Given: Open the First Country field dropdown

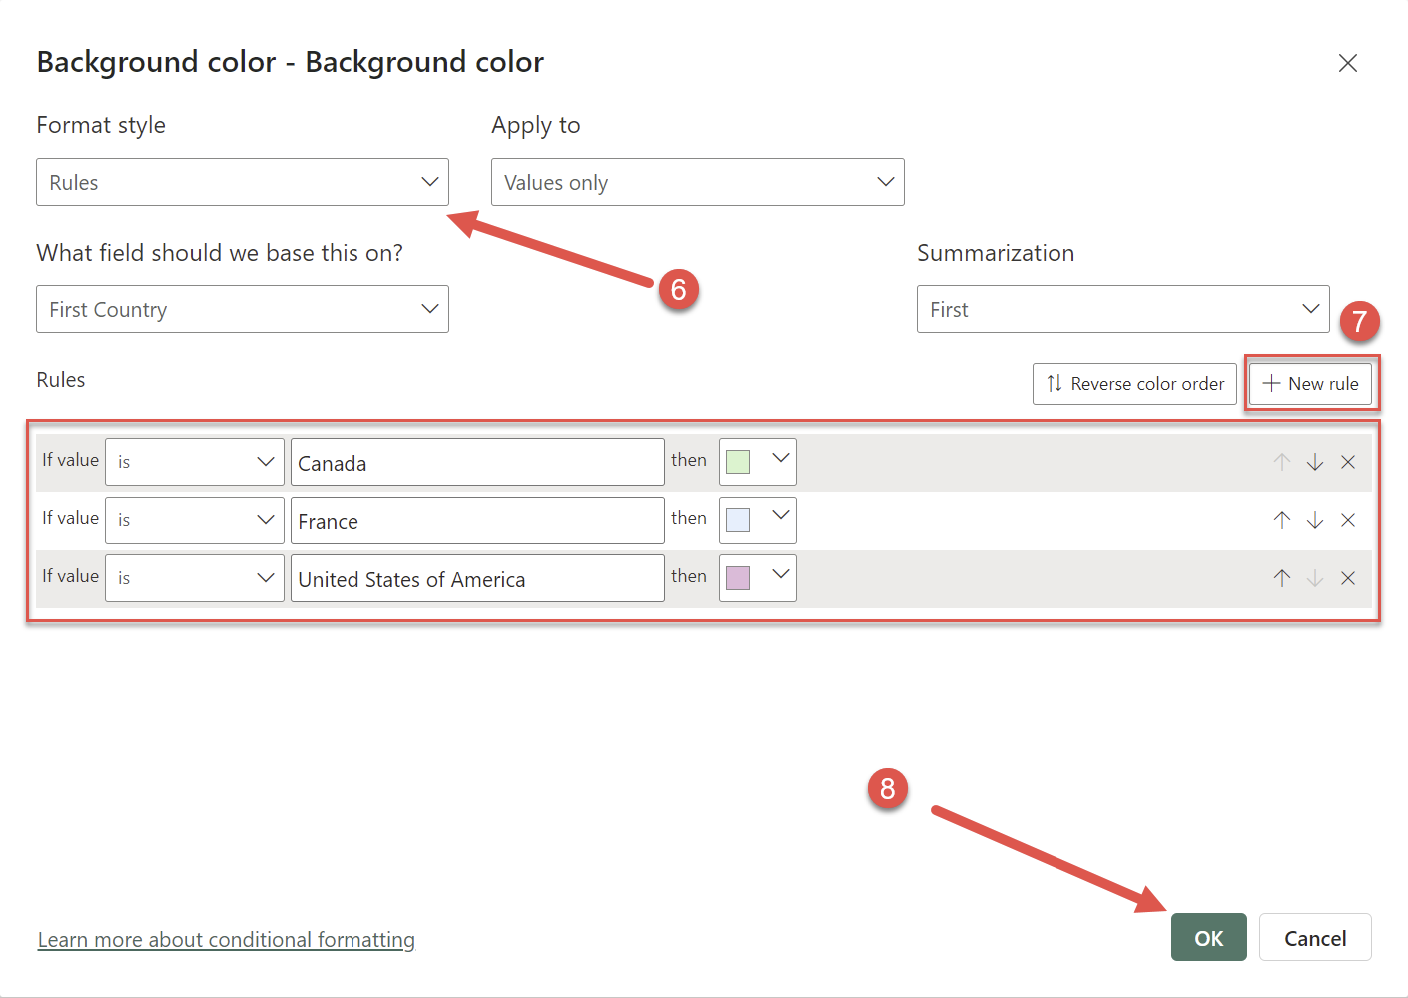Looking at the screenshot, I should coord(243,309).
